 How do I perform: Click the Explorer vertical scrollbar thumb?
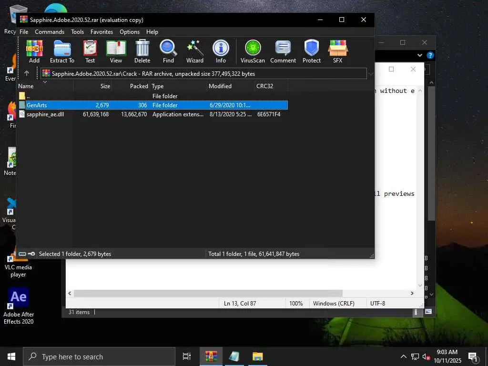tap(431, 154)
